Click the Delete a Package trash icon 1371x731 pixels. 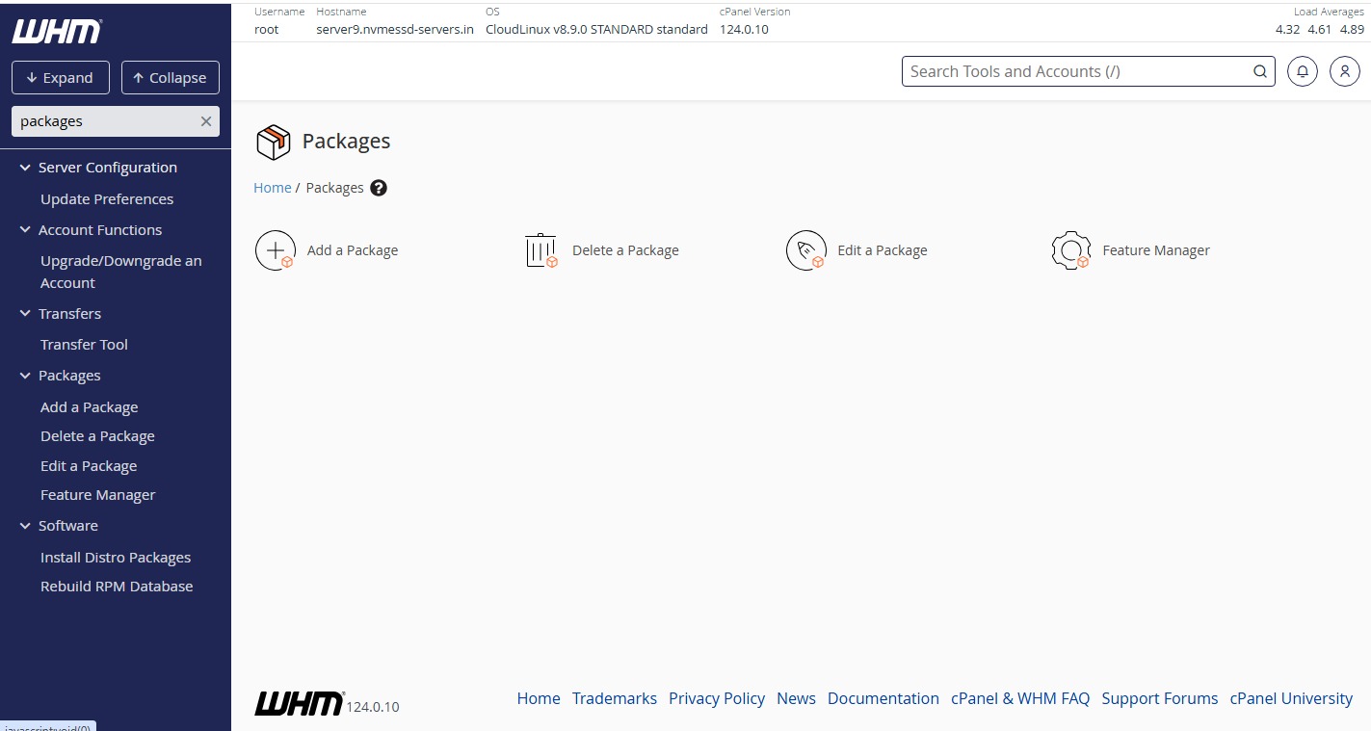540,250
